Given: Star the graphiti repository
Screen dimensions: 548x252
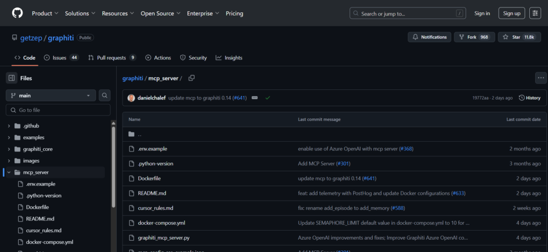Looking at the screenshot, I should [x=518, y=37].
